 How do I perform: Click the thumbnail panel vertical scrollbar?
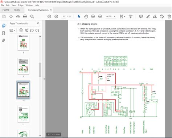(x=40, y=70)
